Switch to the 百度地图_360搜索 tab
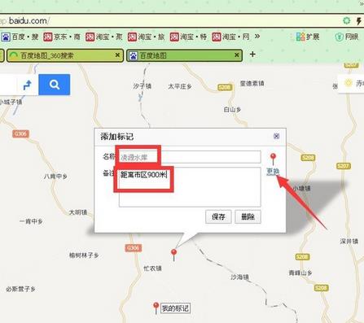 click(65, 55)
